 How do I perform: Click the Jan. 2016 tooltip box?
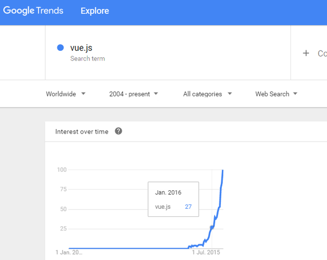click(x=173, y=199)
